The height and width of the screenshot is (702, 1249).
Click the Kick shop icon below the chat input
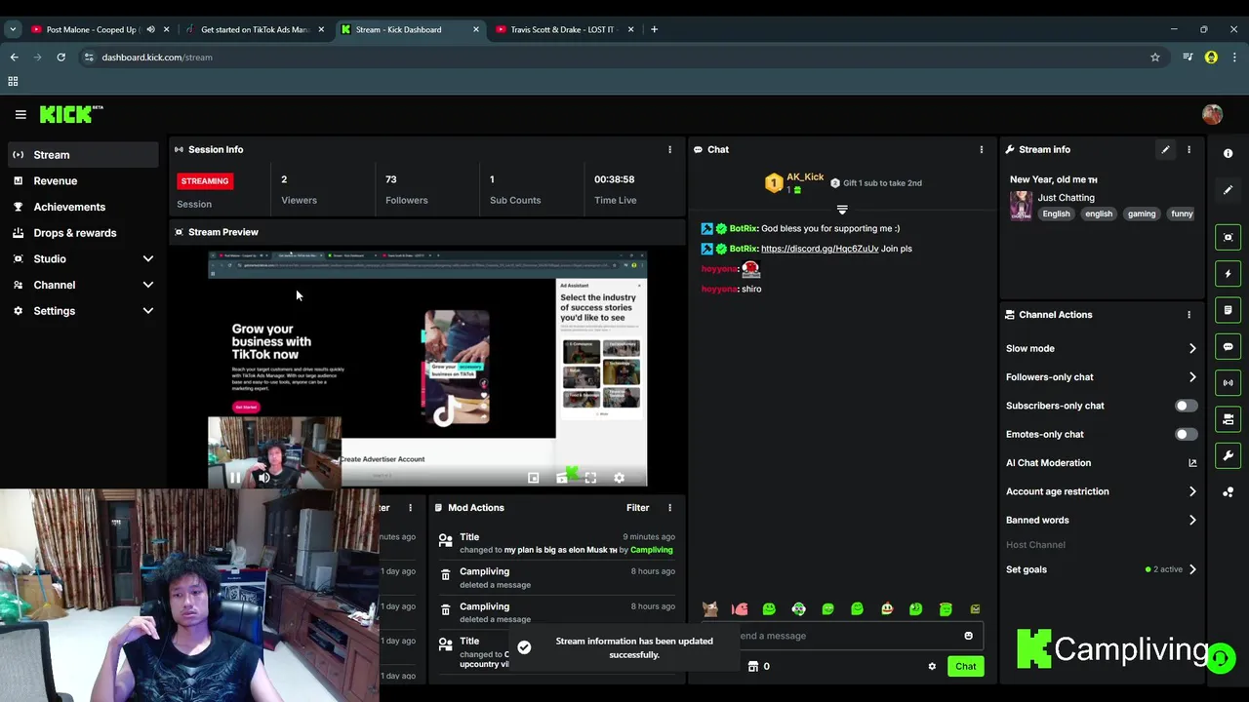(x=752, y=667)
